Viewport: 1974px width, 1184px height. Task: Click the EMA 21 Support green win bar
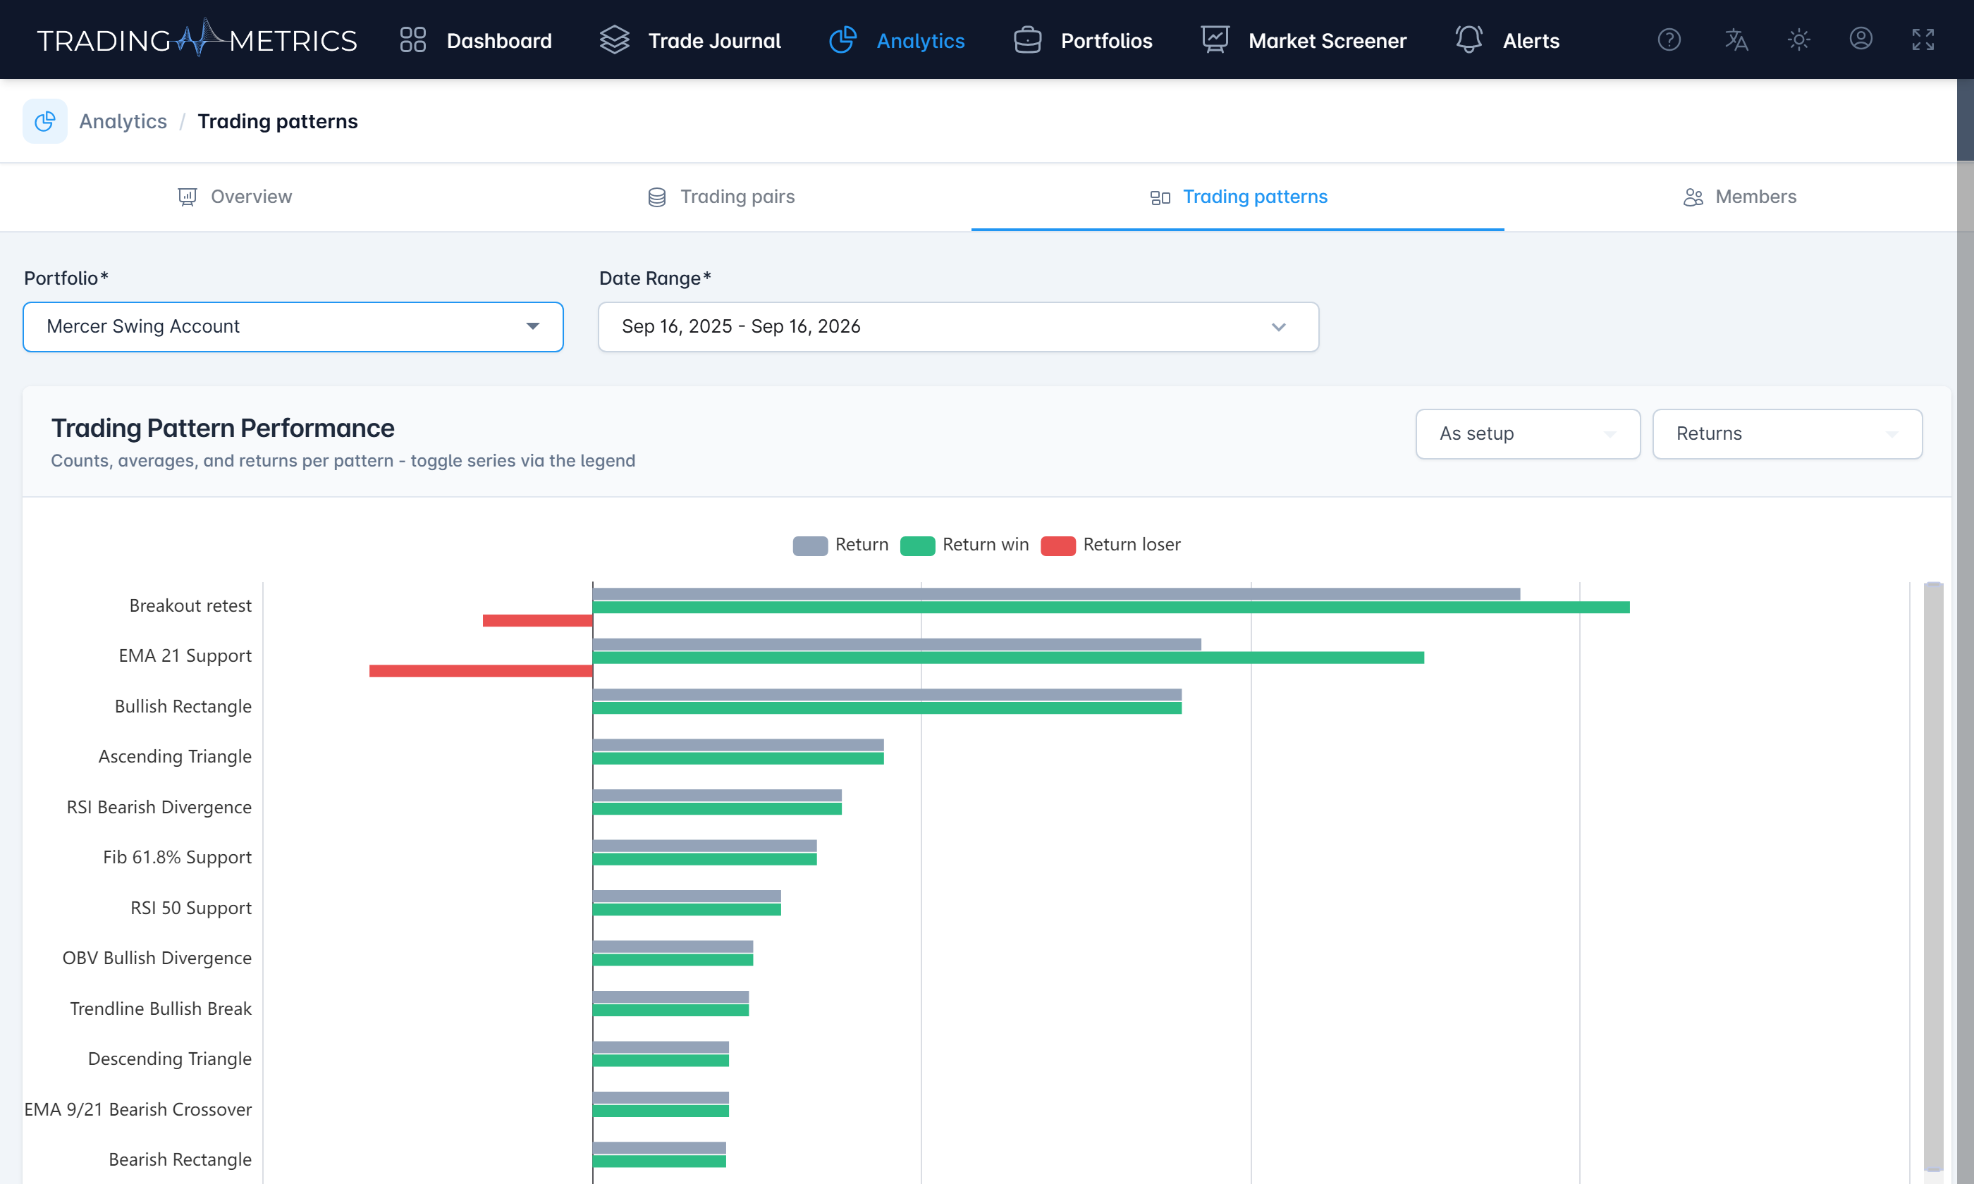(1007, 658)
